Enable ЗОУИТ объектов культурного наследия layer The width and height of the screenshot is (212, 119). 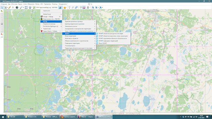coord(113,34)
